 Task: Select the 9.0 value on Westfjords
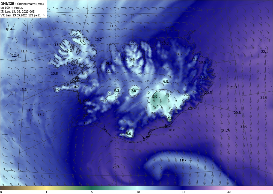click(82, 40)
